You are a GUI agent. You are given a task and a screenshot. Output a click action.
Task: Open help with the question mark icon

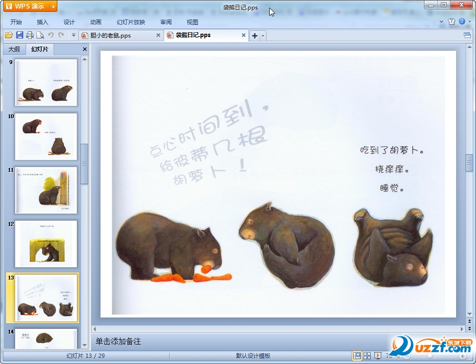462,21
